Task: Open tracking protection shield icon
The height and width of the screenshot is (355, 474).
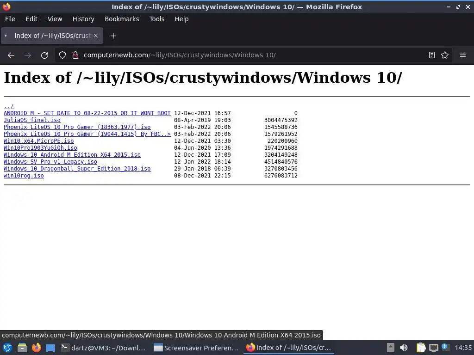Action: 62,55
